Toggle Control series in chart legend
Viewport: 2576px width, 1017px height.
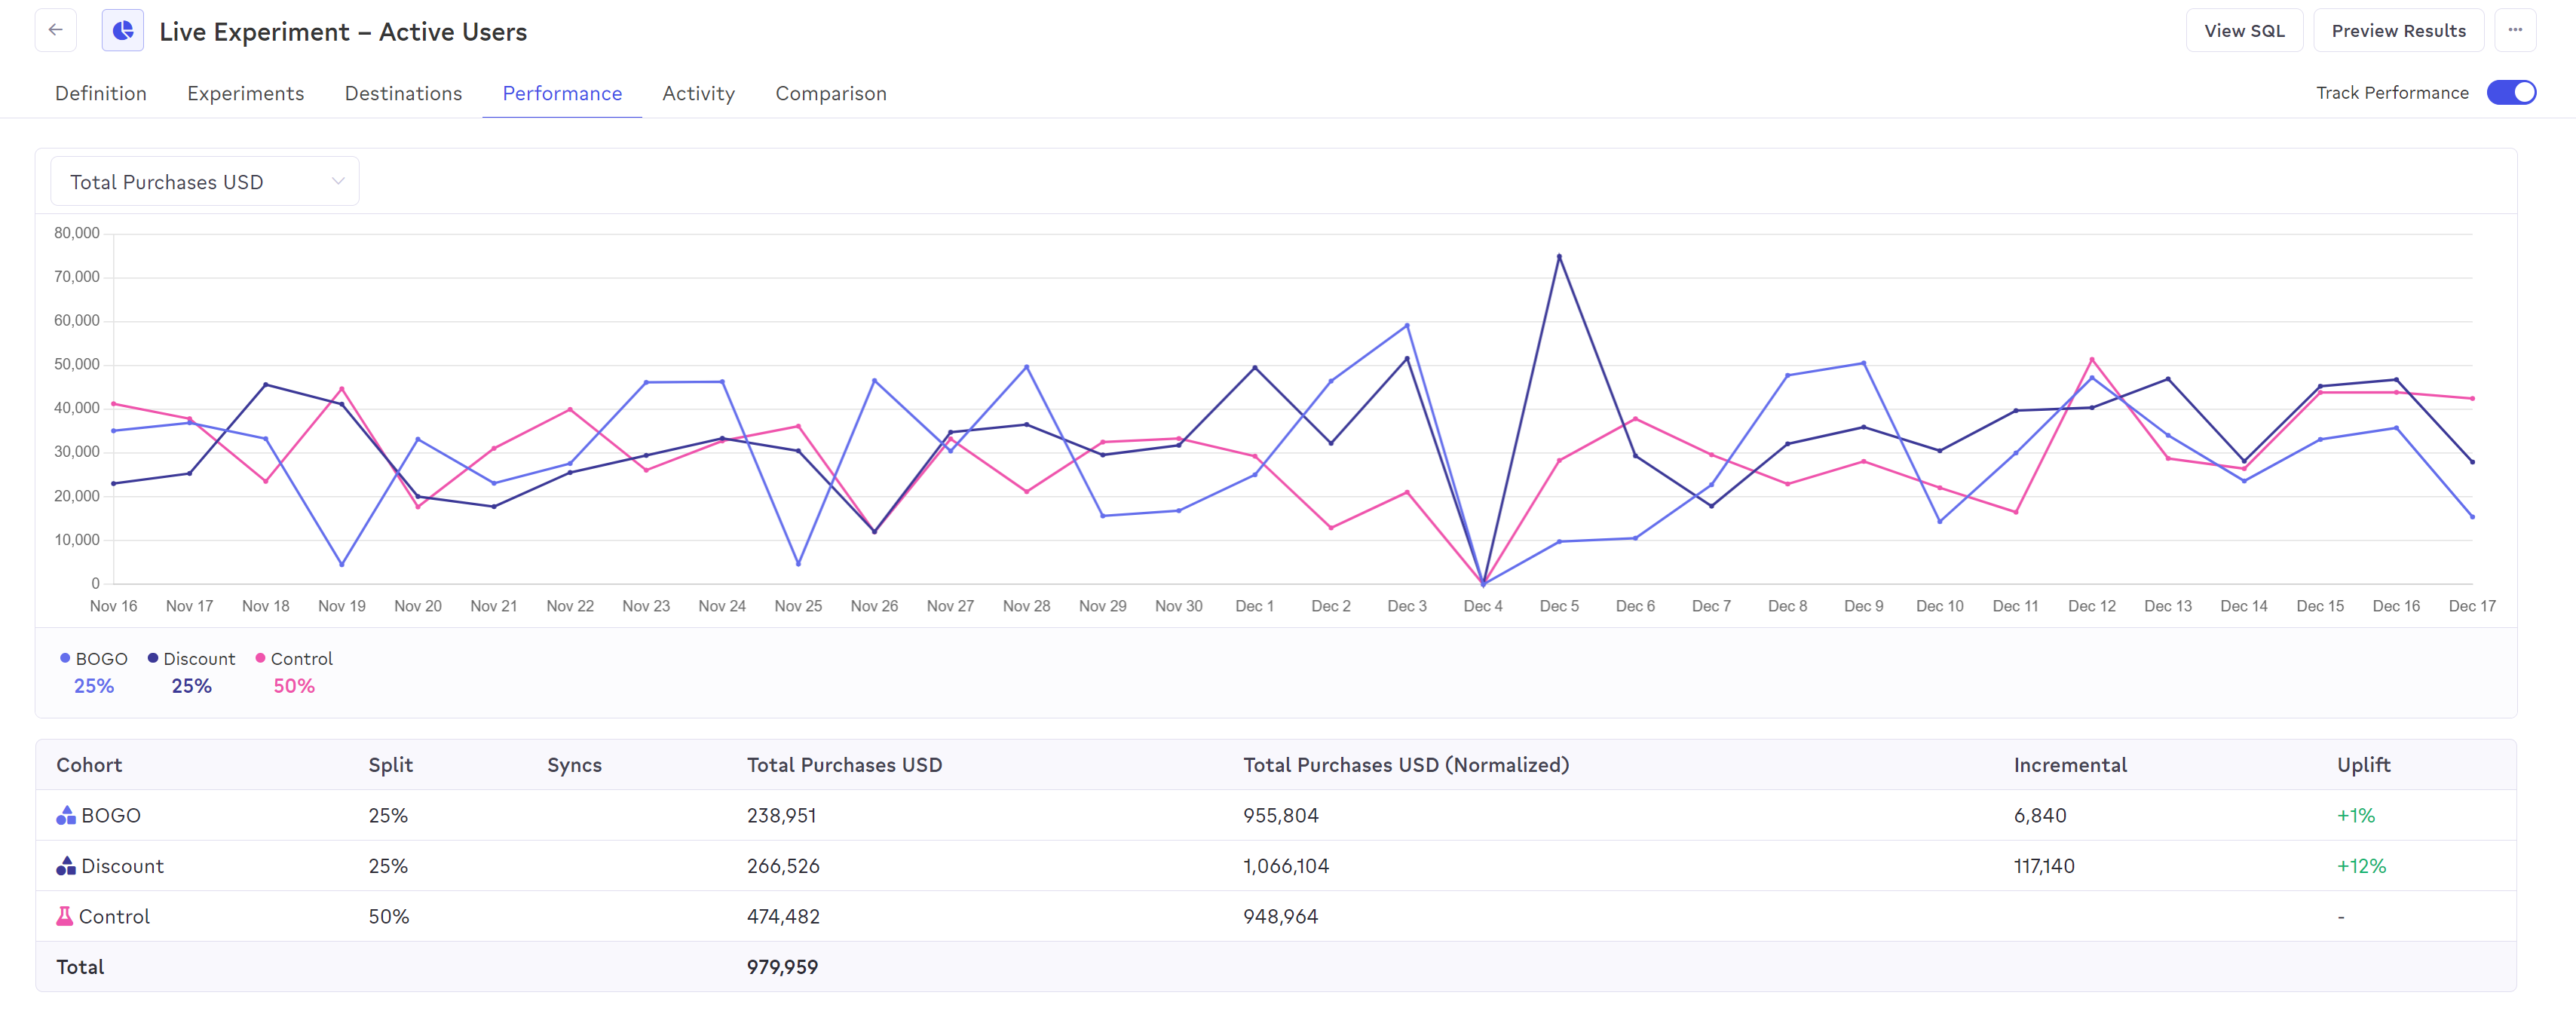click(x=301, y=658)
